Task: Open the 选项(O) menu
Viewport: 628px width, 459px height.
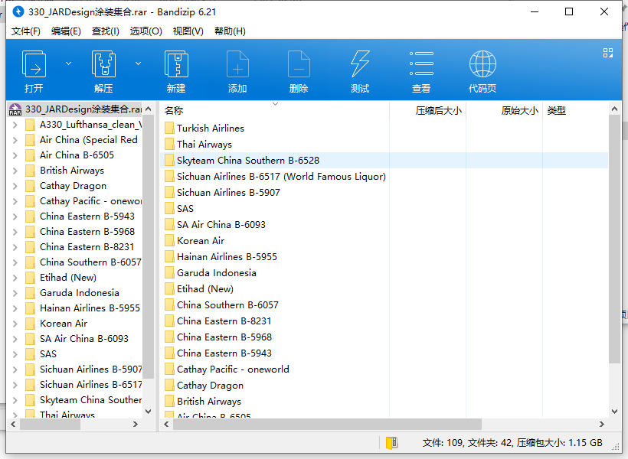Action: tap(146, 31)
